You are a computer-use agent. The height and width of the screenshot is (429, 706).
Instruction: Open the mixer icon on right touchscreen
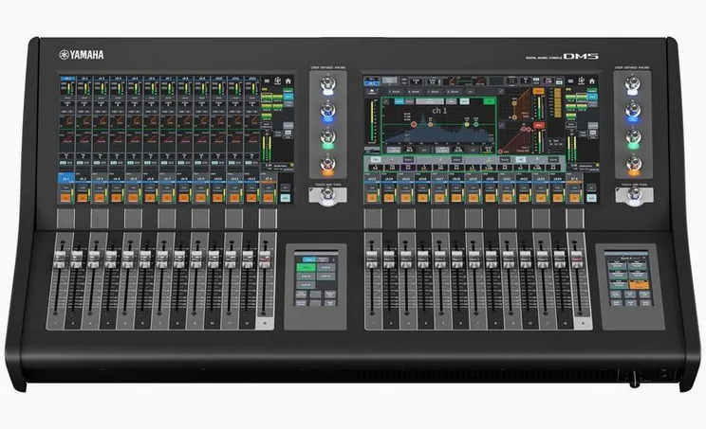[x=582, y=80]
